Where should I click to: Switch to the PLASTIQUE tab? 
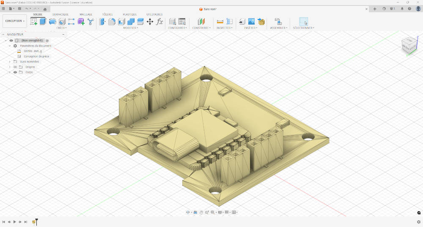pyautogui.click(x=130, y=14)
